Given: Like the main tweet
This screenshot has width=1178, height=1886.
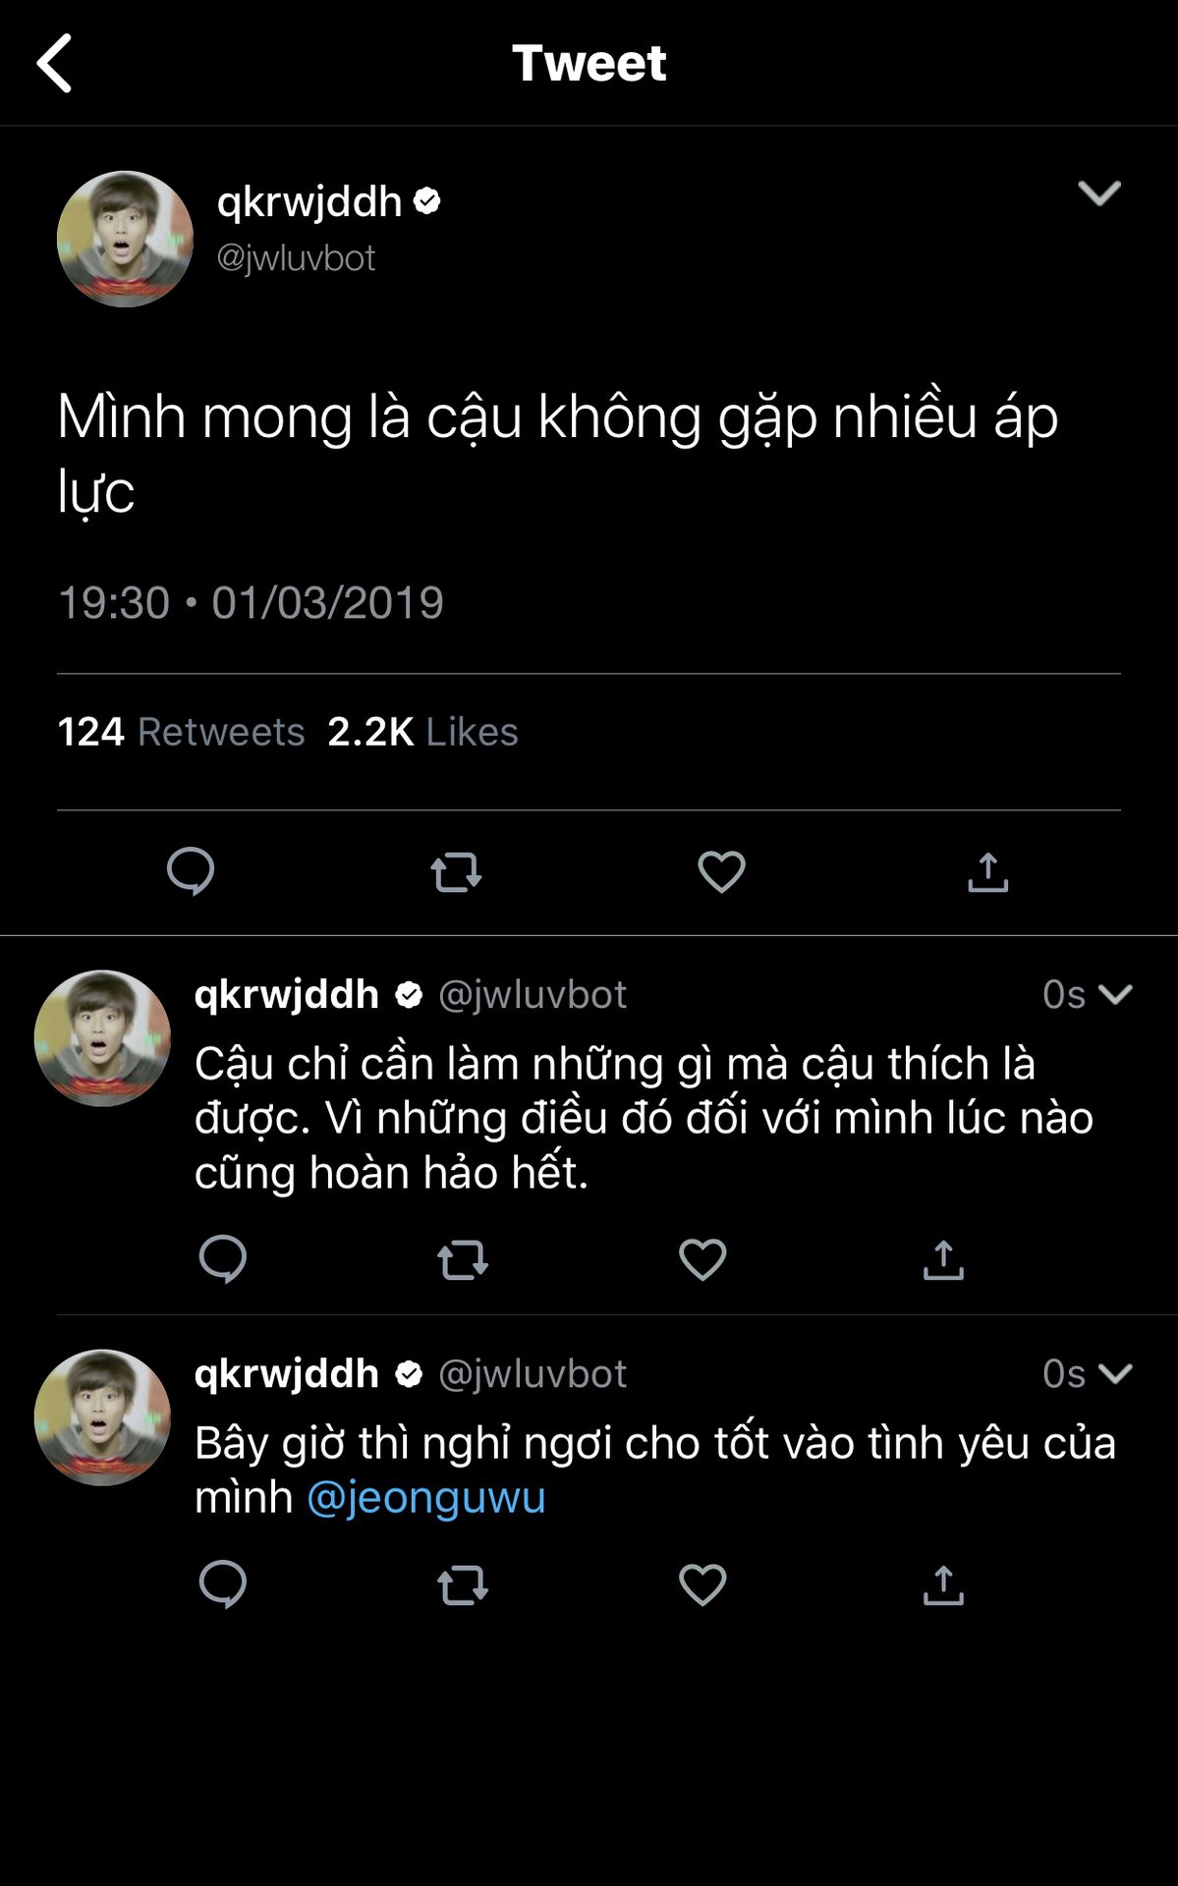Looking at the screenshot, I should [721, 871].
